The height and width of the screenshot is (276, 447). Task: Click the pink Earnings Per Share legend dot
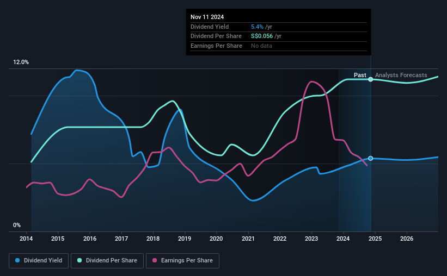pyautogui.click(x=155, y=260)
